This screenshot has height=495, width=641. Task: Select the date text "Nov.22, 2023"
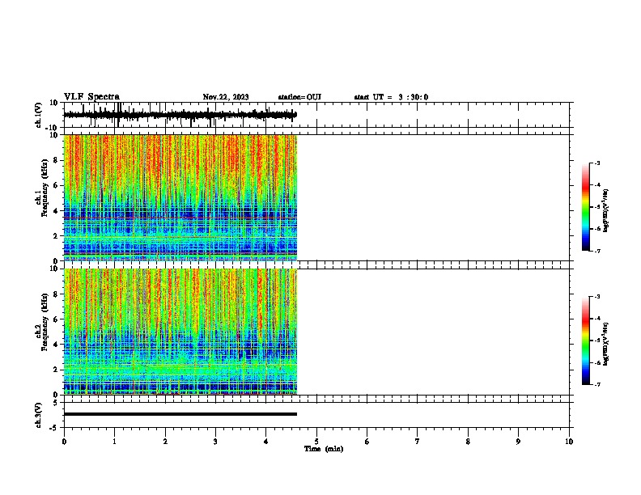pos(226,97)
